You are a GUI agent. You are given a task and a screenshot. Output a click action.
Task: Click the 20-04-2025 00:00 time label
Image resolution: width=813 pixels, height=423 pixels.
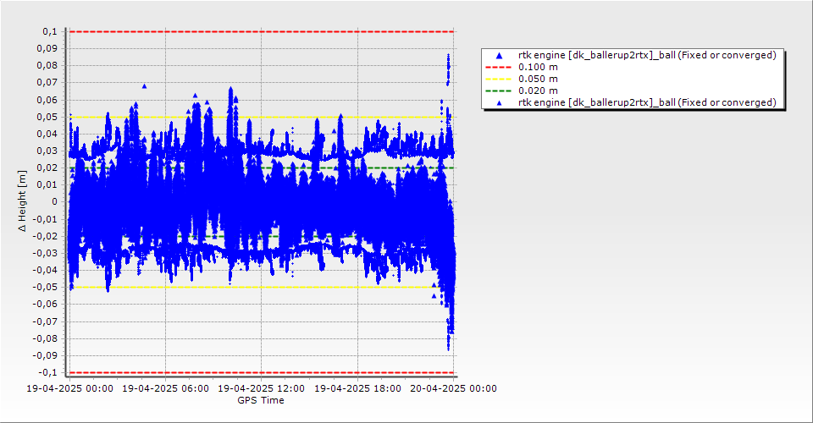(x=453, y=388)
